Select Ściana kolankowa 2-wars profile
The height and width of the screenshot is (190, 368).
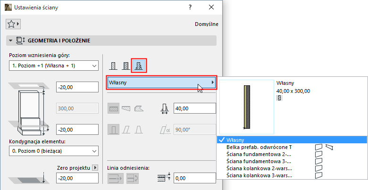pos(292,168)
